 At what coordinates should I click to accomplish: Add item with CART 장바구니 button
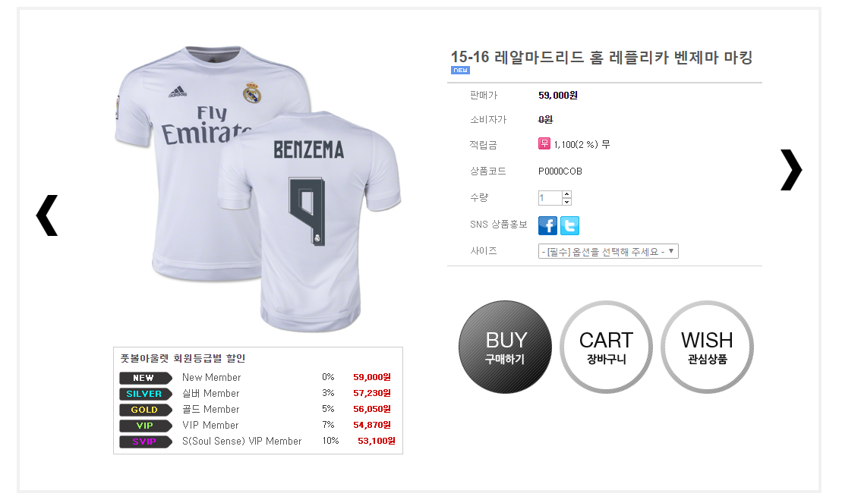point(606,347)
